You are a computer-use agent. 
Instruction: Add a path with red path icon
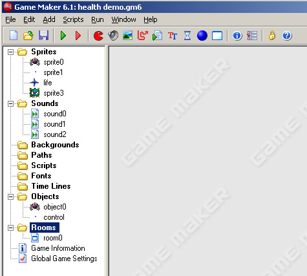[x=143, y=36]
